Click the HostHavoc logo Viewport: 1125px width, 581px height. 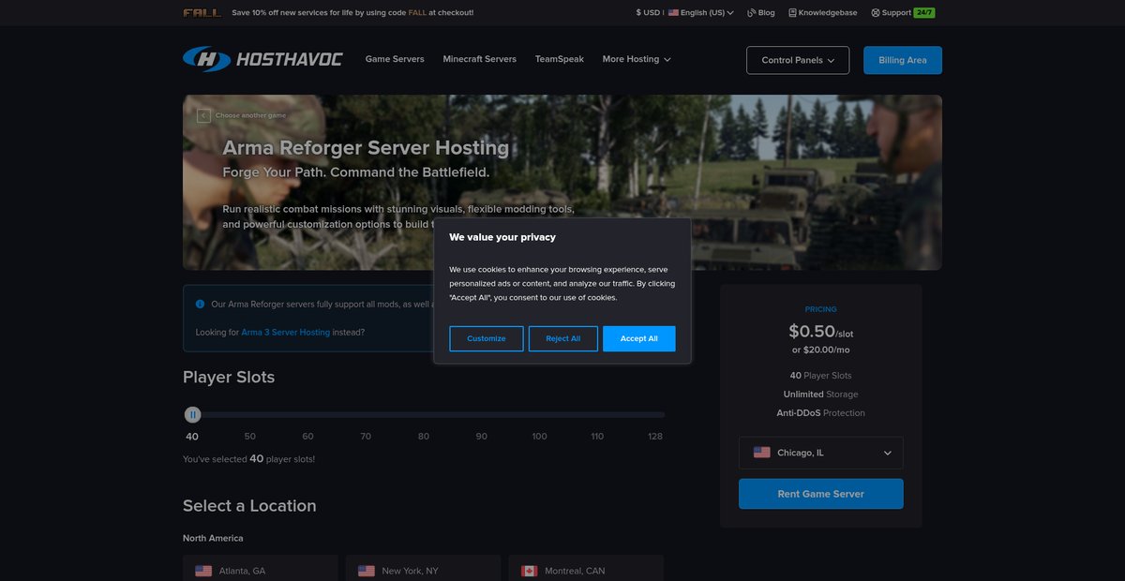pos(262,59)
